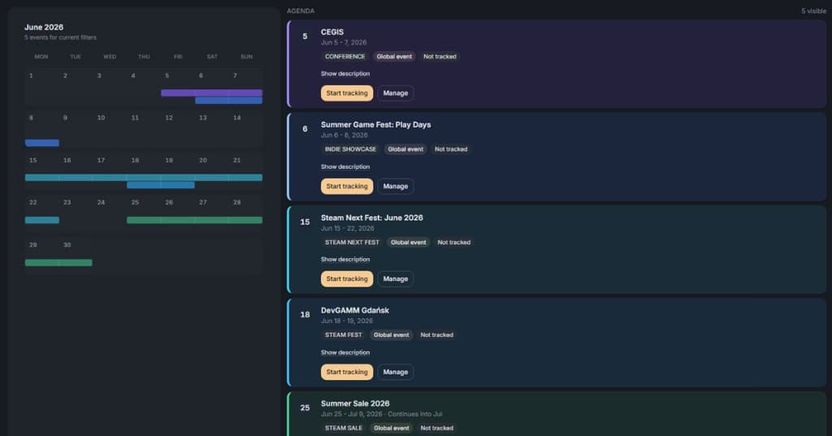The height and width of the screenshot is (436, 832).
Task: Select June 10 in the calendar
Action: [110, 127]
